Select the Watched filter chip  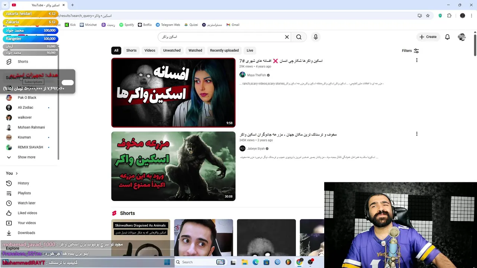[x=195, y=50]
